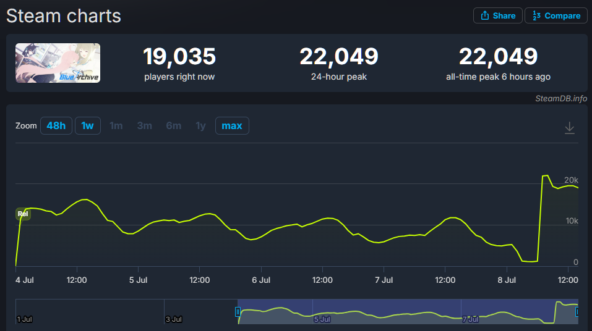Viewport: 592px width, 331px height.
Task: Click the highlighted navigator selection area
Action: (x=408, y=311)
